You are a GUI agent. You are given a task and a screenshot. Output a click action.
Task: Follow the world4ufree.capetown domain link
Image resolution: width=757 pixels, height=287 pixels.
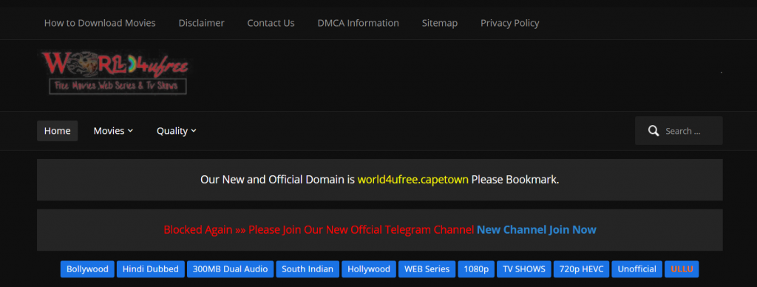tap(413, 180)
